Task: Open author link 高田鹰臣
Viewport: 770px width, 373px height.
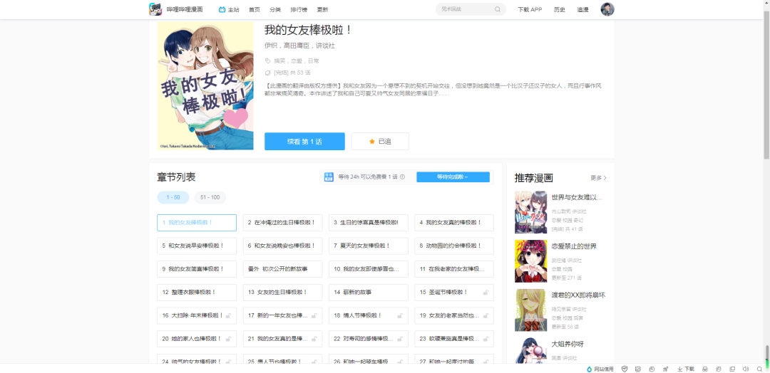Action: click(x=296, y=45)
